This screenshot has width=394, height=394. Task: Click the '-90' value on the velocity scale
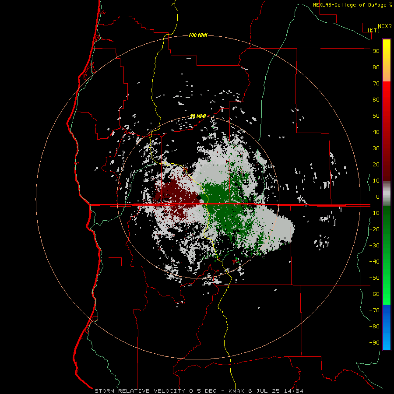[x=374, y=343]
